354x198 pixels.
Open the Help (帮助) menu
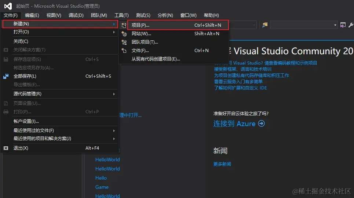click(x=211, y=15)
